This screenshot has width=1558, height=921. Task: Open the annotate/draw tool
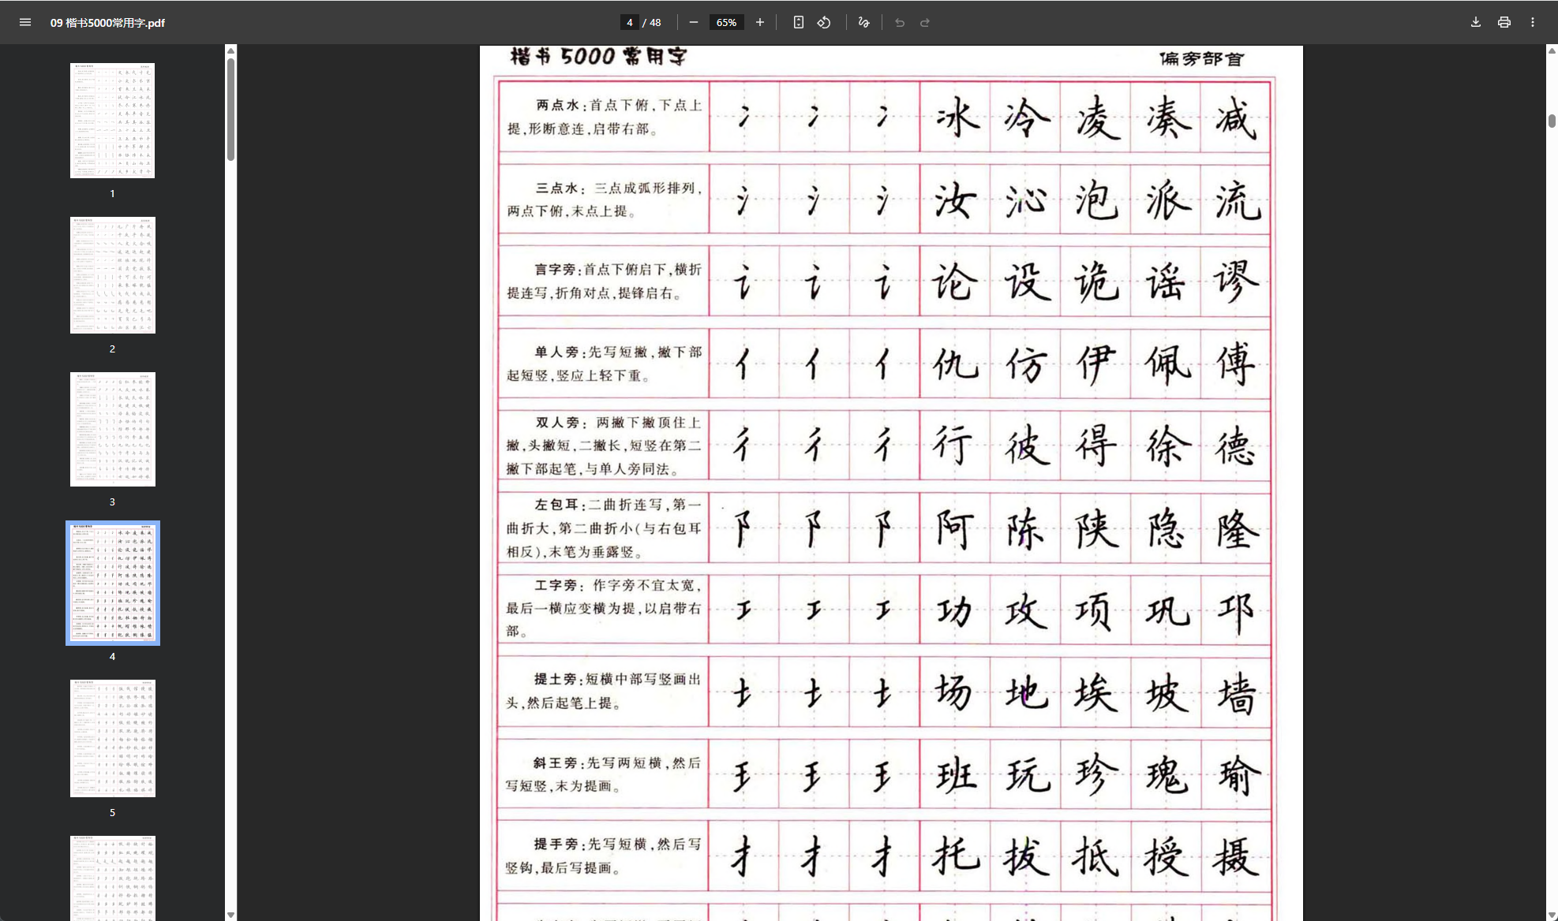pos(863,22)
